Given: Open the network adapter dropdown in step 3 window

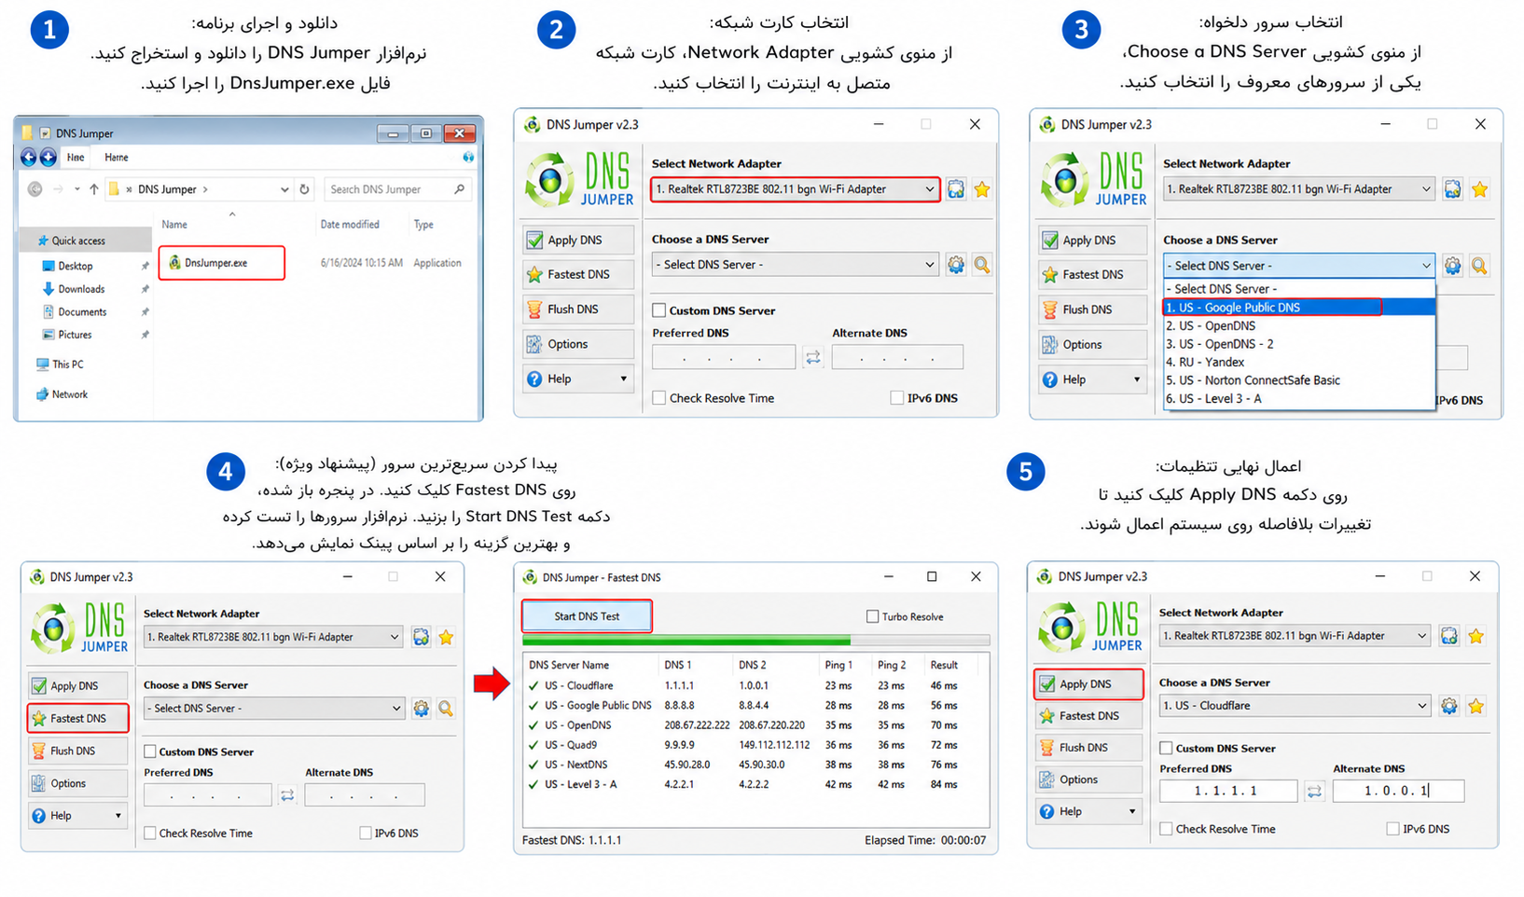Looking at the screenshot, I should (1298, 189).
